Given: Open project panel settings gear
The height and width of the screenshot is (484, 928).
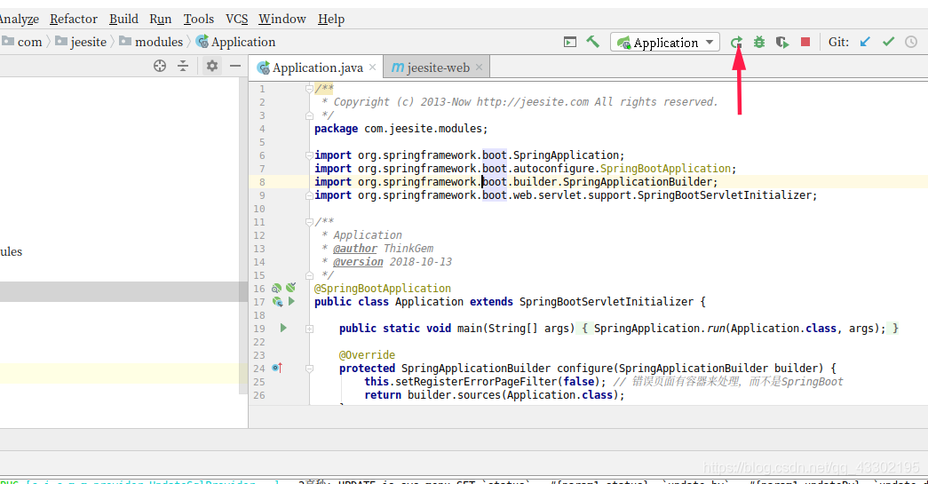Looking at the screenshot, I should pyautogui.click(x=211, y=66).
